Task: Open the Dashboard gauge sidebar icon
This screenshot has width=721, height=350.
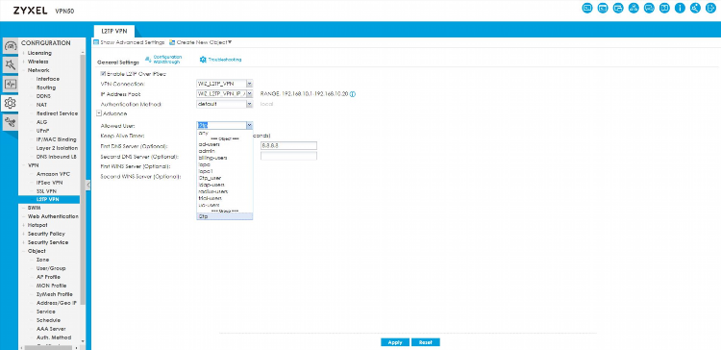Action: click(11, 46)
